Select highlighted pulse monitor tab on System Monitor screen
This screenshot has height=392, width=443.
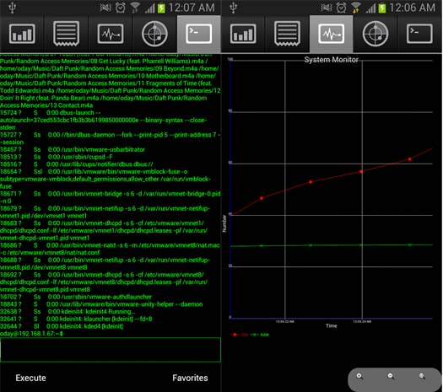331,34
